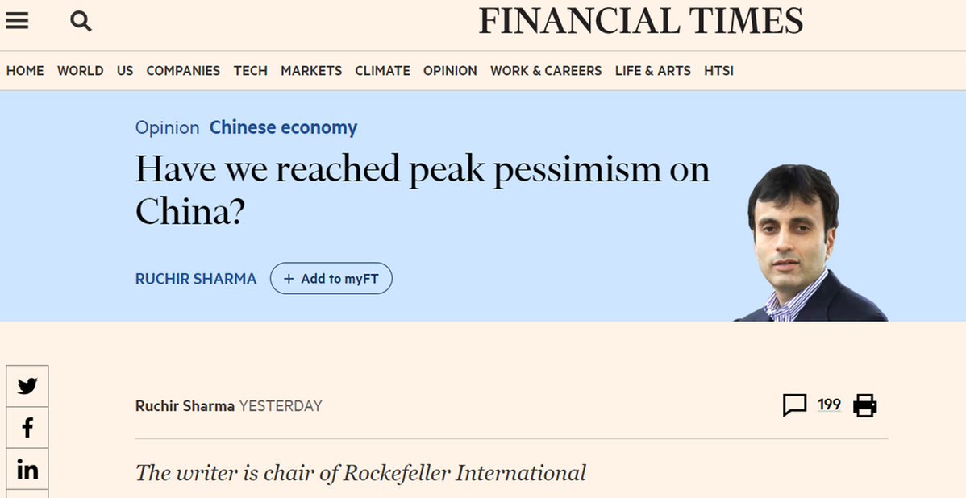This screenshot has width=966, height=498.
Task: Go to the CLIMATE section
Action: point(382,71)
